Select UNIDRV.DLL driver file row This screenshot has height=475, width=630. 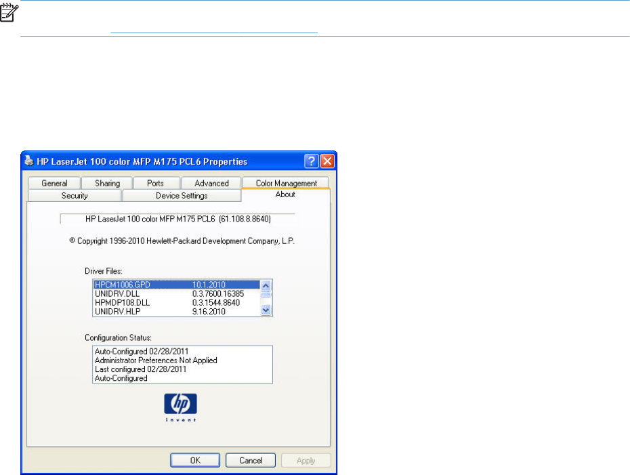click(x=177, y=294)
